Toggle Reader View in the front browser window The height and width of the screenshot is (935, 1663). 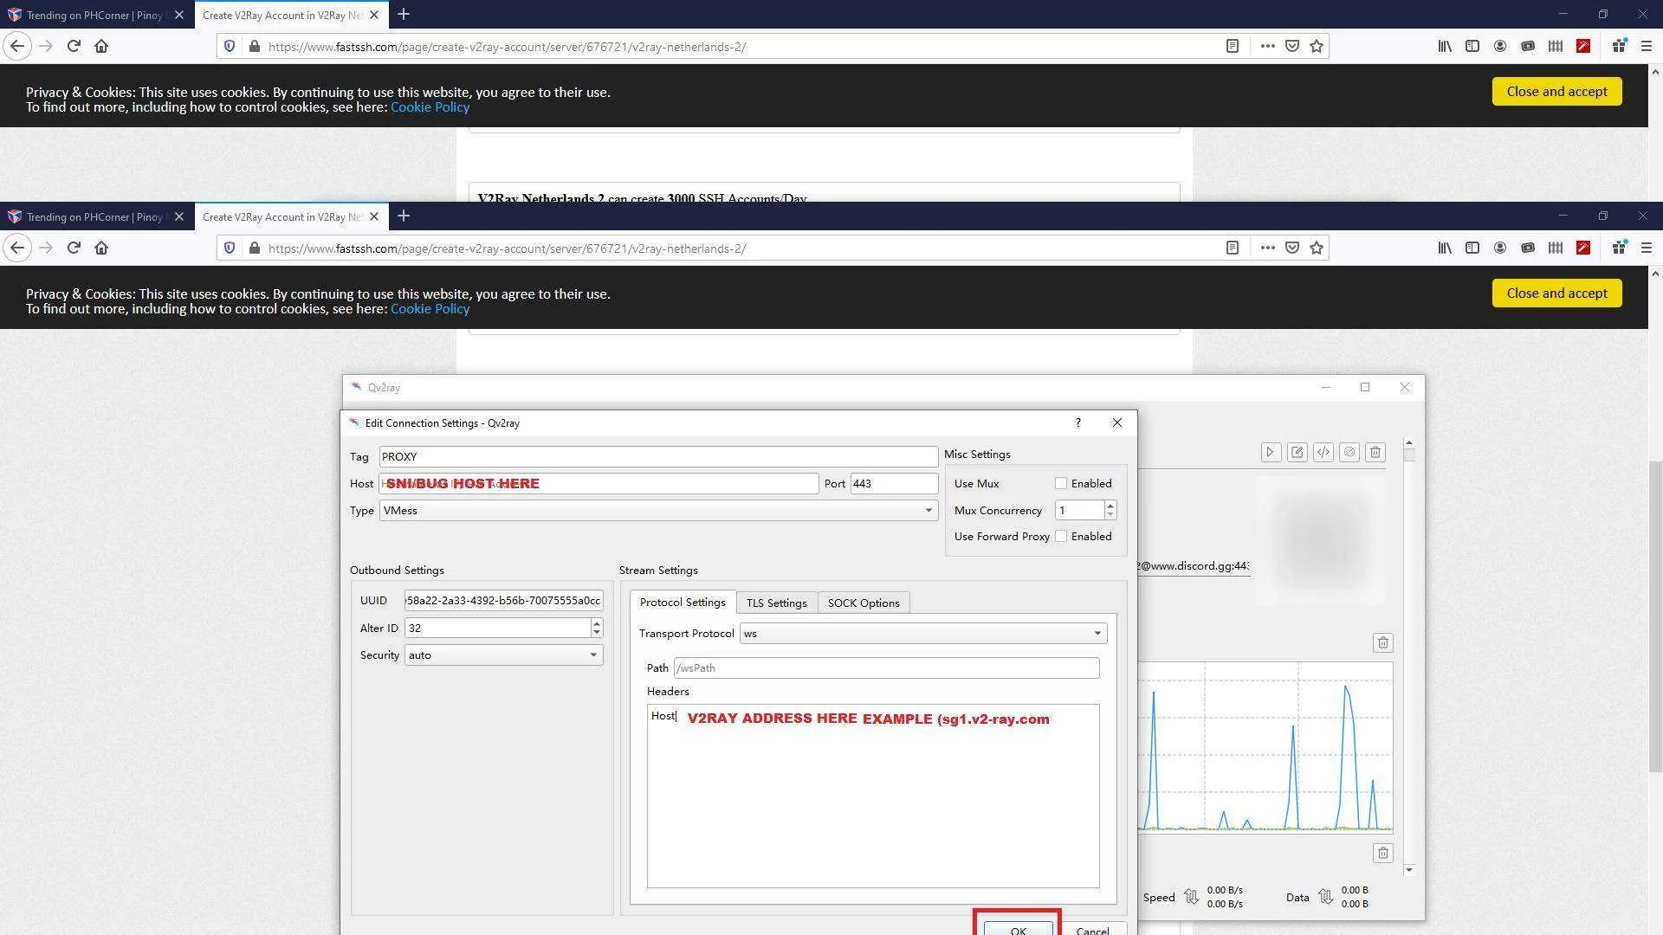pyautogui.click(x=1233, y=248)
